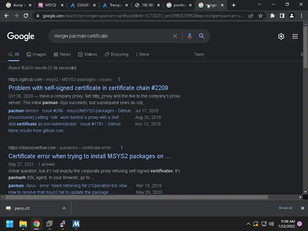308x231 pixels.
Task: Click the address bar URL
Action: 143,16
